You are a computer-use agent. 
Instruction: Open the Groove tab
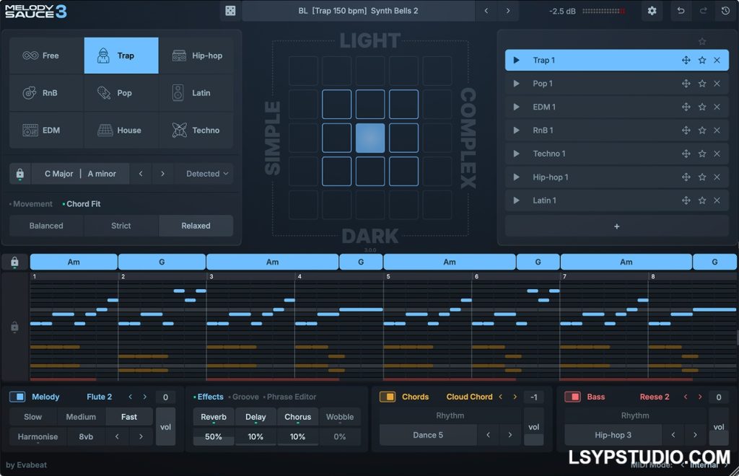coord(244,397)
